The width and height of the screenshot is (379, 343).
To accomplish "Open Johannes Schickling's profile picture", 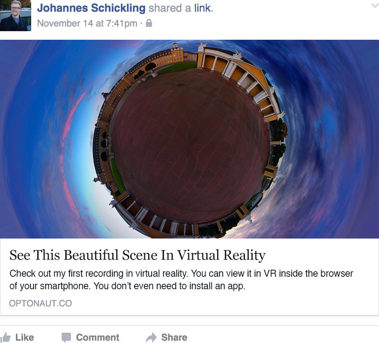I will point(16,16).
